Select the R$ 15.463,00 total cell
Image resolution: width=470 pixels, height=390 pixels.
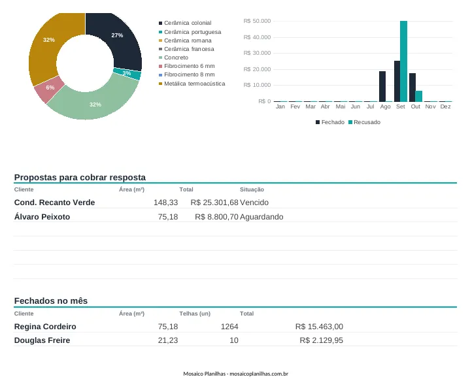click(319, 327)
